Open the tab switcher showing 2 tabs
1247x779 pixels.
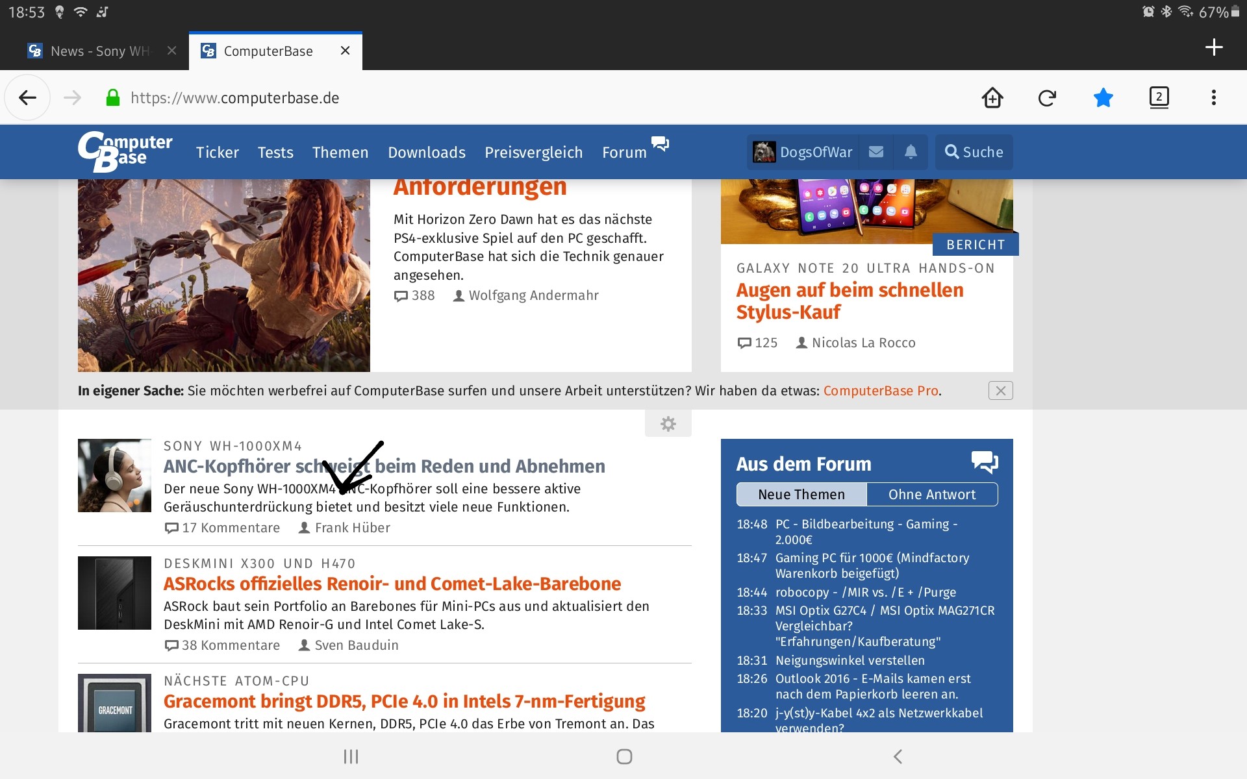click(x=1158, y=97)
